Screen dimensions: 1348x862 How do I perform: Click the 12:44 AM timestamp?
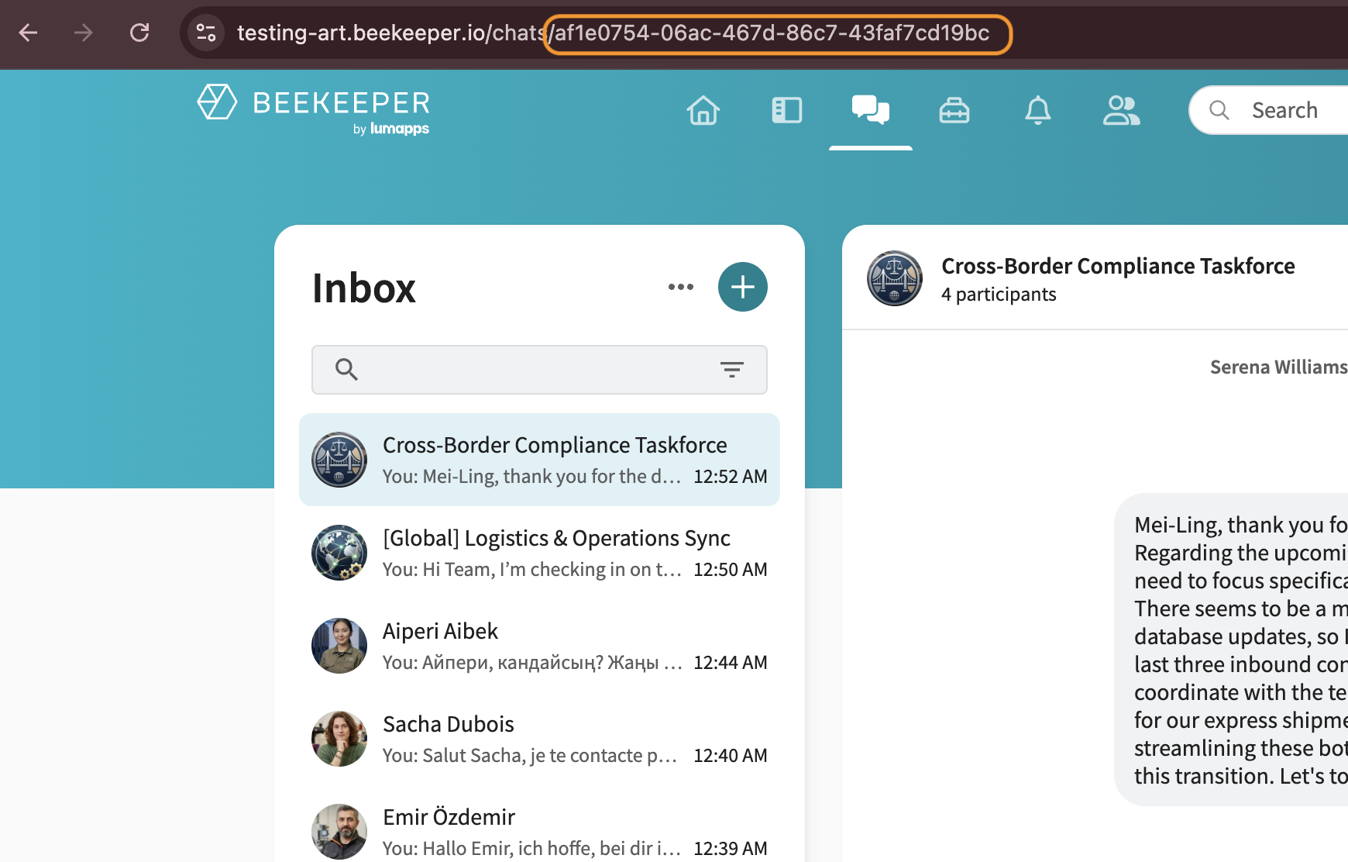click(731, 662)
